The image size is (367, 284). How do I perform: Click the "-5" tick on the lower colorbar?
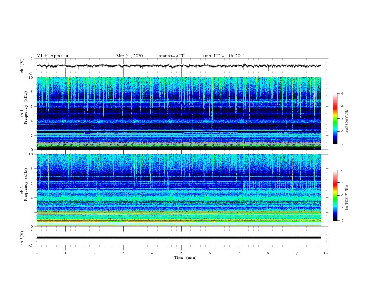click(x=342, y=196)
